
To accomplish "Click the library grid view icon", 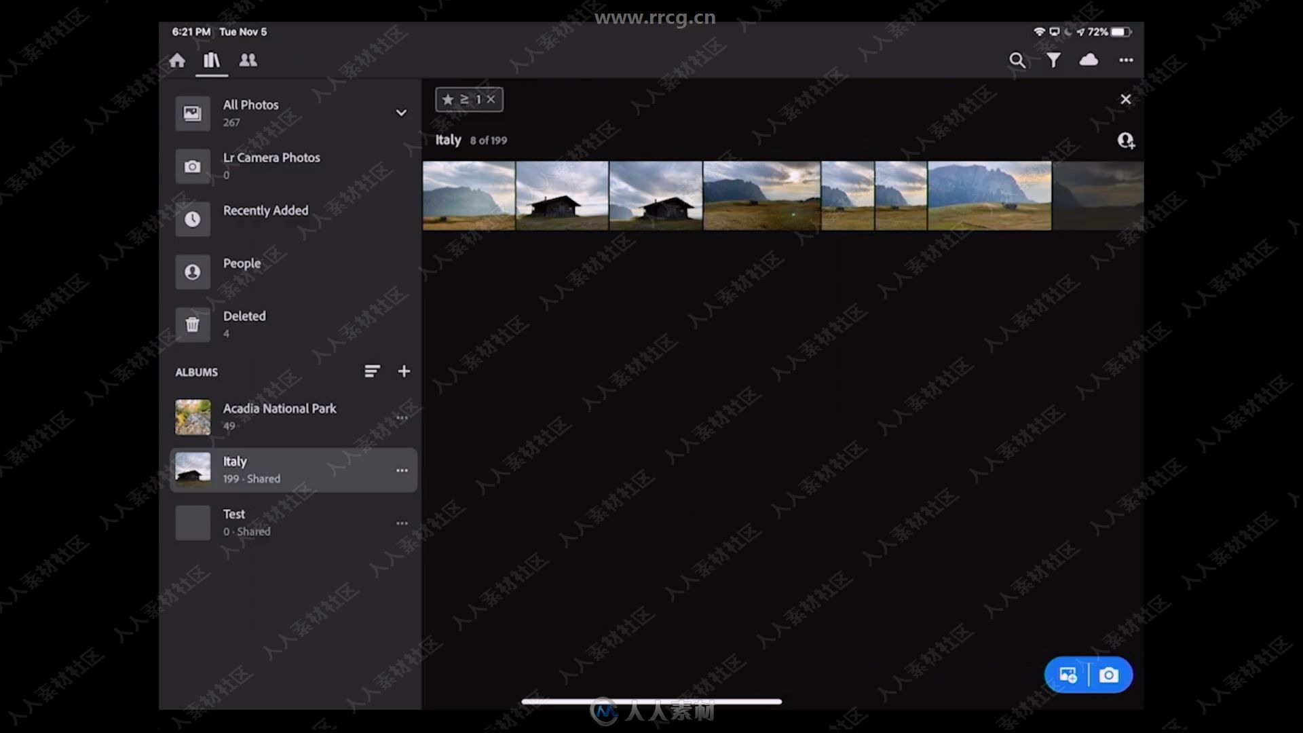I will coord(213,60).
